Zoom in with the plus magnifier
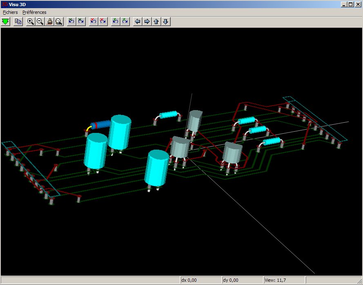This screenshot has height=285, width=363. [x=31, y=22]
